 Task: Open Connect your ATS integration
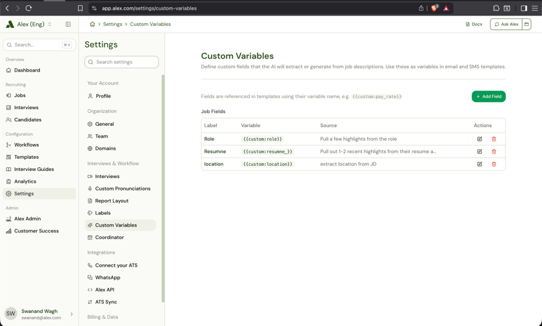[x=120, y=265]
